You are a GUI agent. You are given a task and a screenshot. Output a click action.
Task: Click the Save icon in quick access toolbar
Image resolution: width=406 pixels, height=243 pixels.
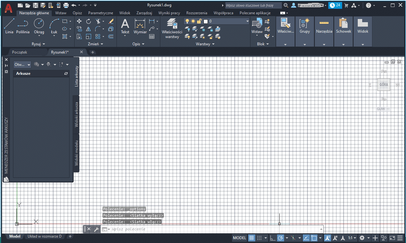[35, 5]
